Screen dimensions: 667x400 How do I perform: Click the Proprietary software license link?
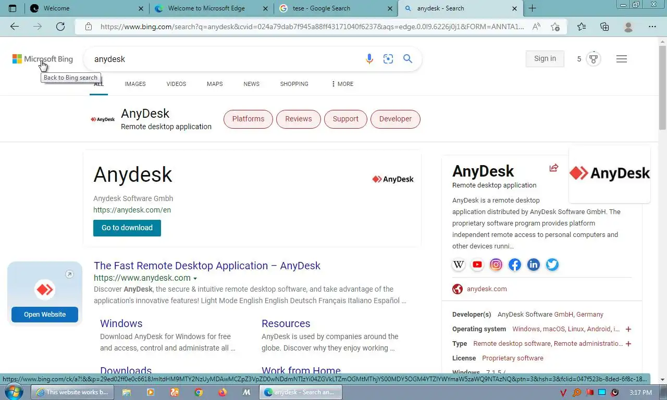pos(513,358)
